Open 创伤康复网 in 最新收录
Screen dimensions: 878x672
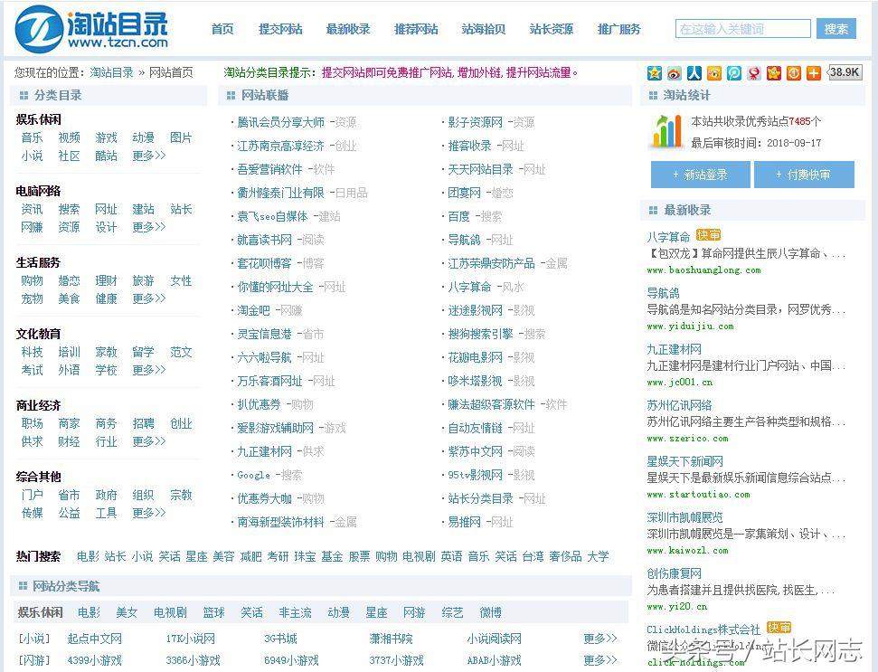pyautogui.click(x=674, y=573)
